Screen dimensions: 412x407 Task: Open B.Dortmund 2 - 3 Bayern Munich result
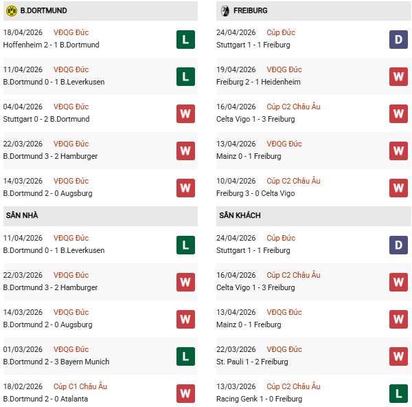pos(56,362)
